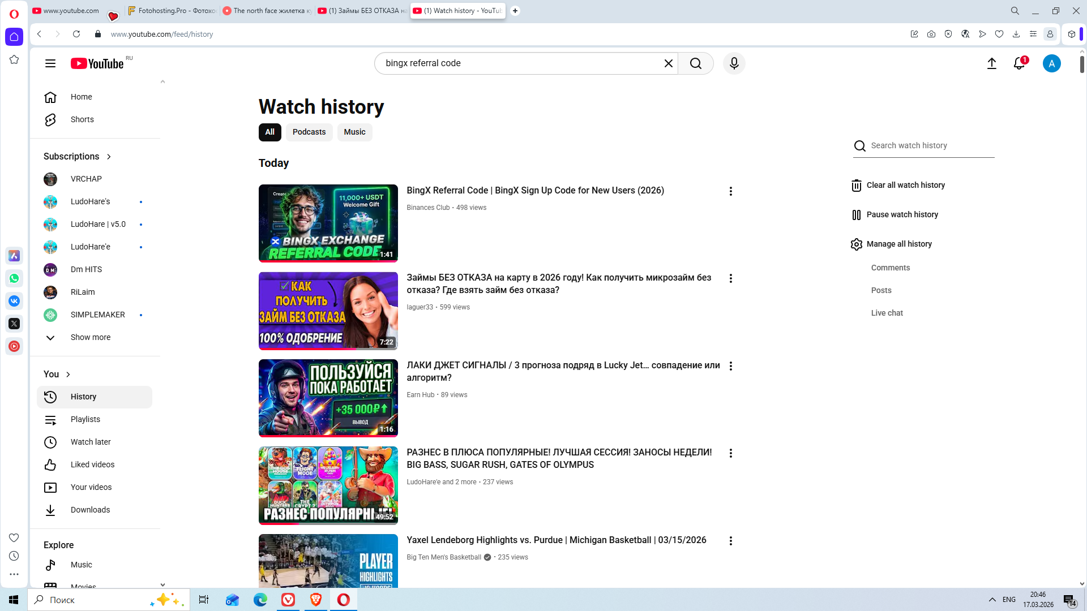
Task: Expand the You section chevron
Action: [68, 375]
